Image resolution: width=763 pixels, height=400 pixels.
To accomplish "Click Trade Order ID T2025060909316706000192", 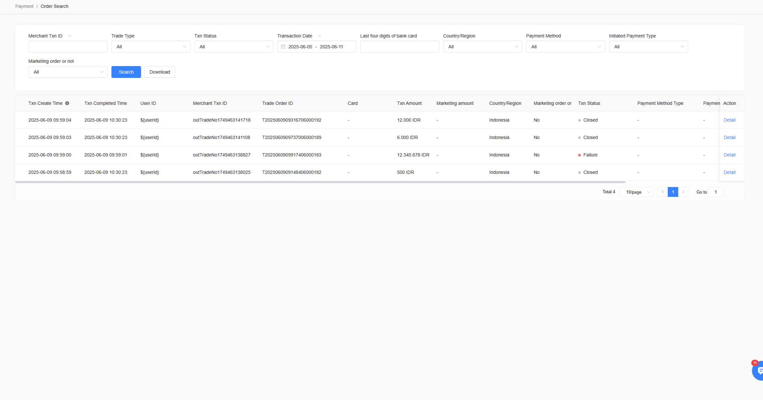I will point(292,120).
